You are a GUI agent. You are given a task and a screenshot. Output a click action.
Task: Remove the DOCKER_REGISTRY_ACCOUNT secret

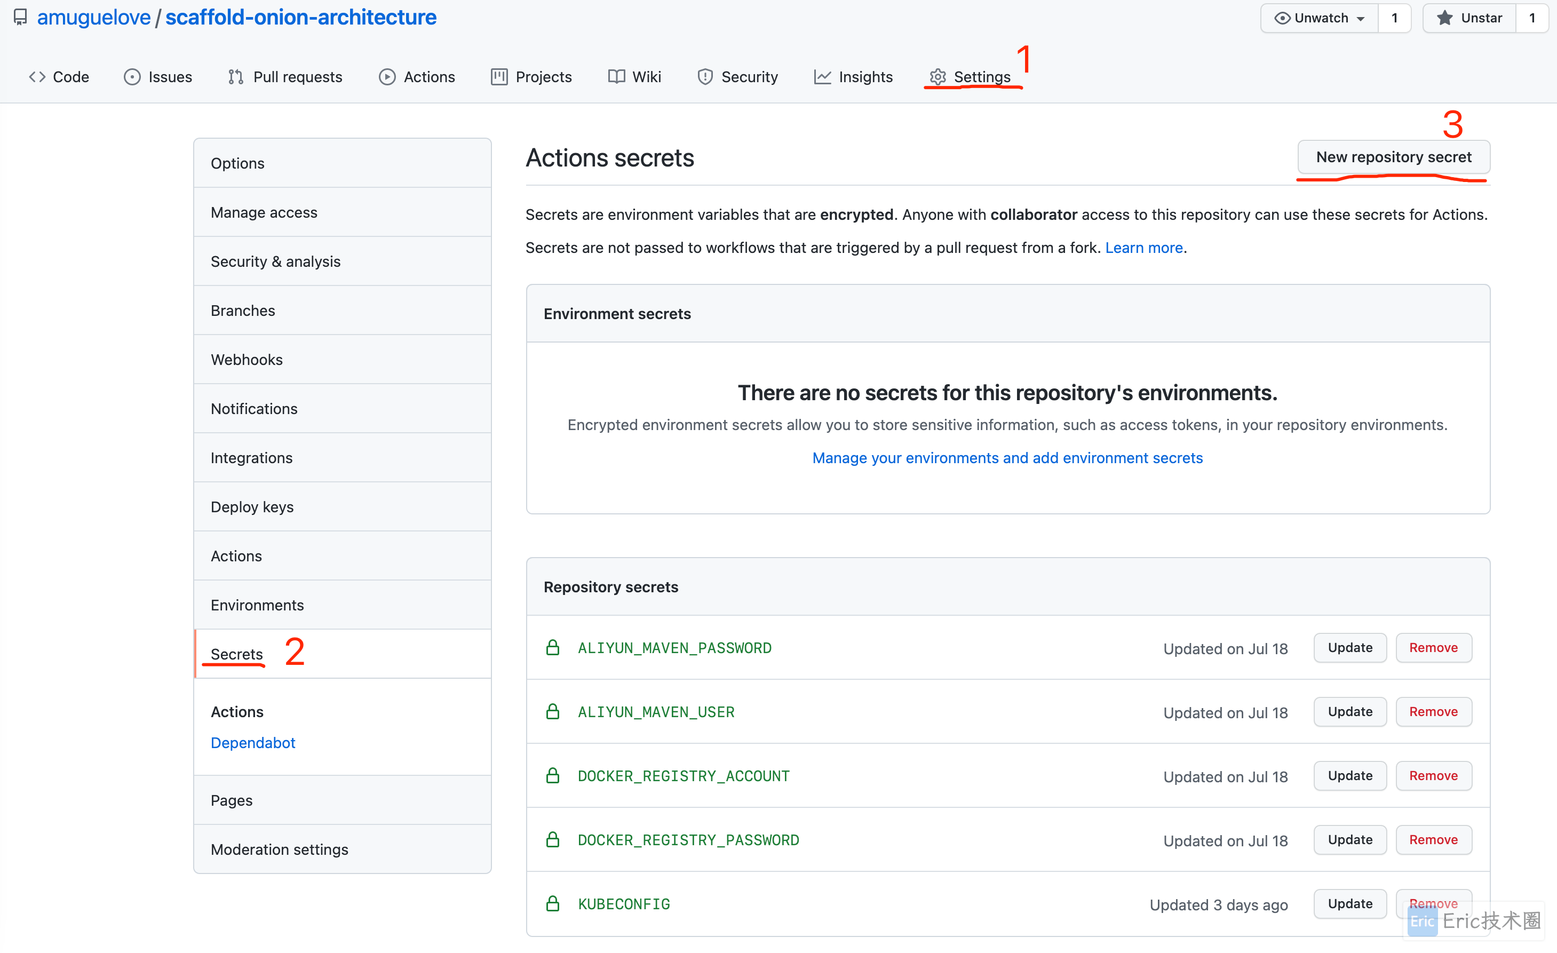(x=1433, y=775)
